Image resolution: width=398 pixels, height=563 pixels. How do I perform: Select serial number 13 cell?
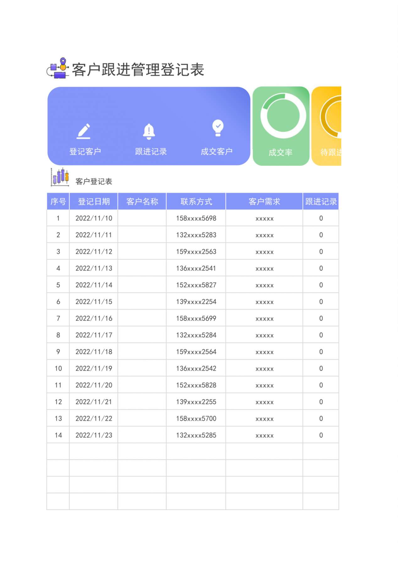pos(58,418)
